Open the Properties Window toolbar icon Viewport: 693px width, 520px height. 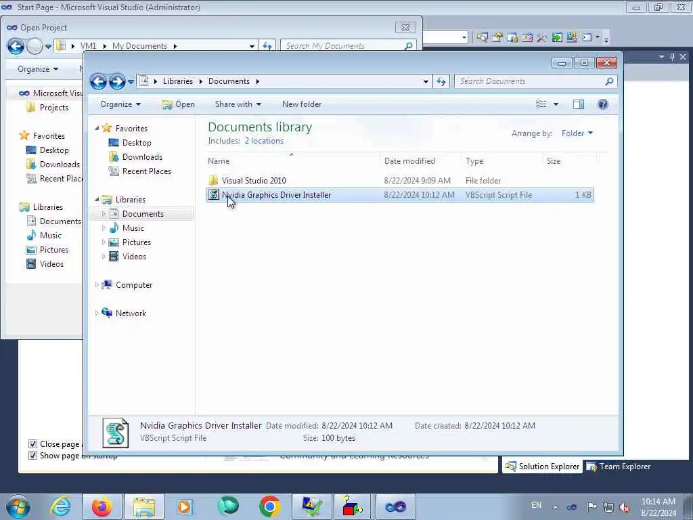coord(497,38)
